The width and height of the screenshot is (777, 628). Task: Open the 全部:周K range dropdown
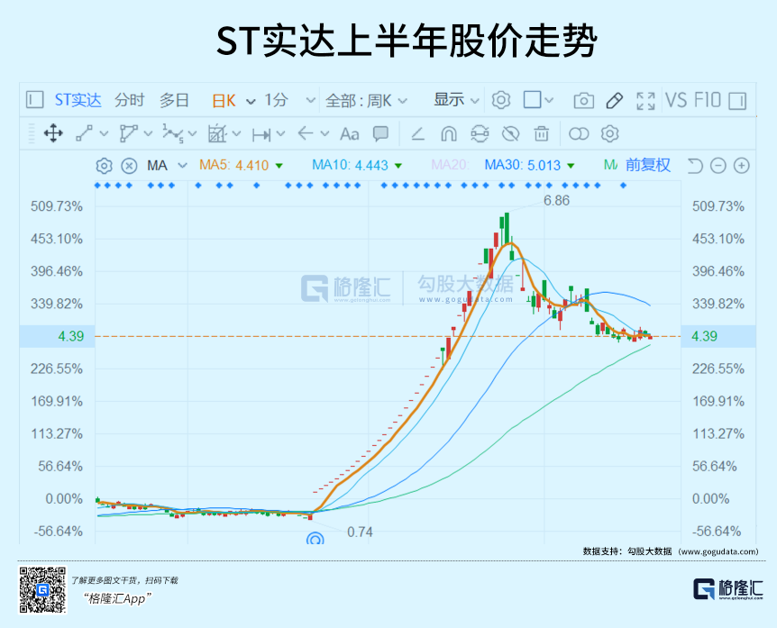pyautogui.click(x=366, y=100)
